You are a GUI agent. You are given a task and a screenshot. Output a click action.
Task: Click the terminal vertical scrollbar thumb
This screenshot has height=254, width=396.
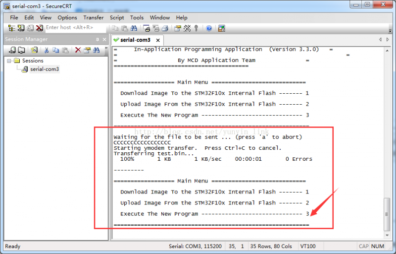point(387,214)
